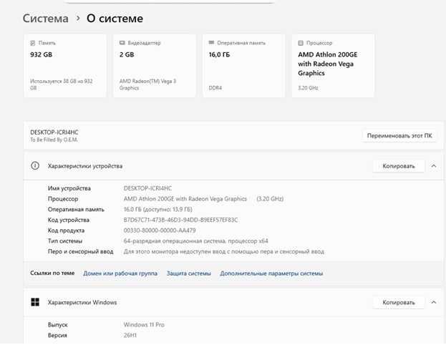Click the Ссылки по теме label
This screenshot has width=446, height=345.
coord(52,273)
